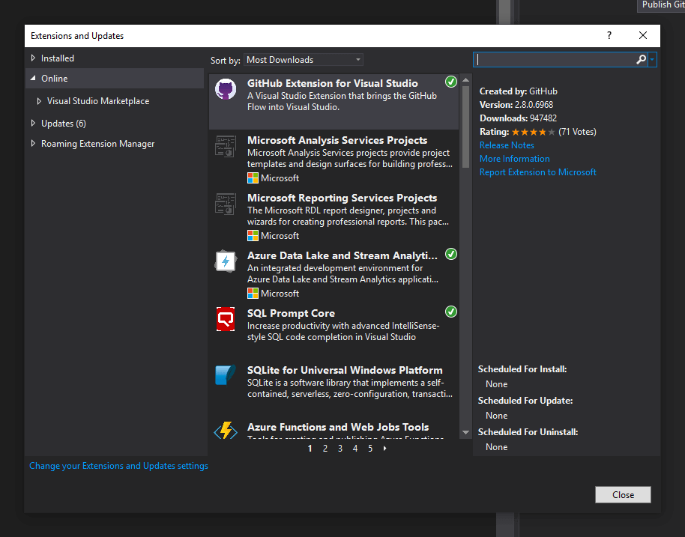Expand the Roaming Extension Manager node
The image size is (685, 537).
(33, 143)
